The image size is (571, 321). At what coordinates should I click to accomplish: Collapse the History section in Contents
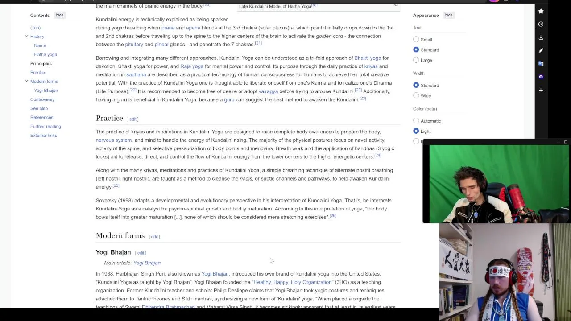pos(26,36)
